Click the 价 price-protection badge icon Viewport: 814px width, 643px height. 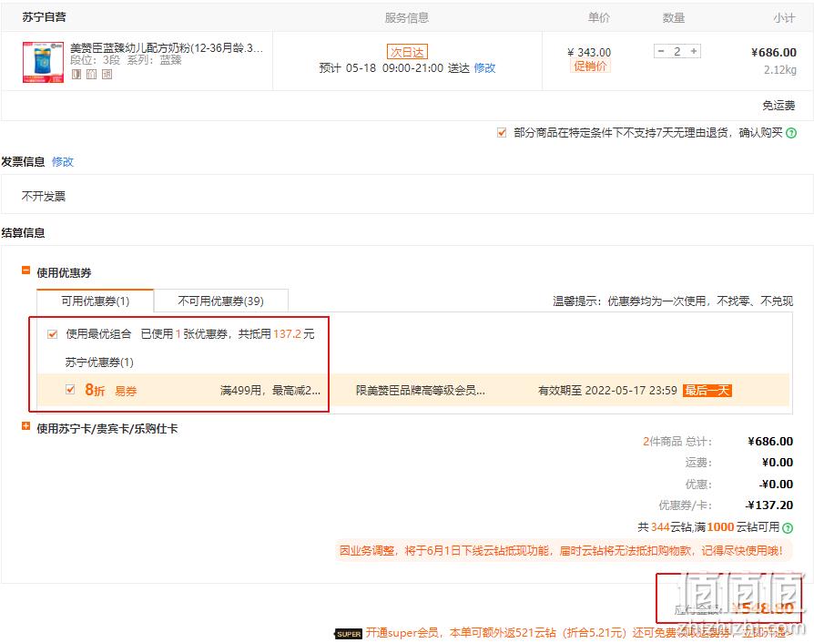(x=91, y=75)
